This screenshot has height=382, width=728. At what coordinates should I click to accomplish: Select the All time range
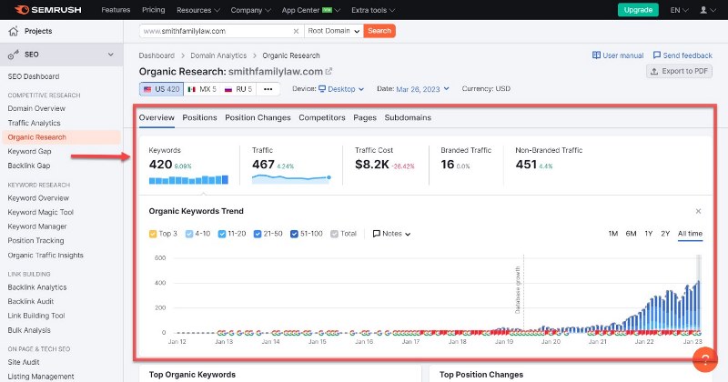[x=690, y=234]
